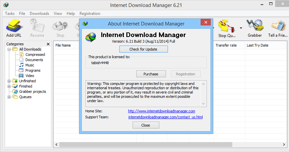Open dropdown arrow next to Stop Queue
Screen dimensions: 289x152
coord(241,28)
